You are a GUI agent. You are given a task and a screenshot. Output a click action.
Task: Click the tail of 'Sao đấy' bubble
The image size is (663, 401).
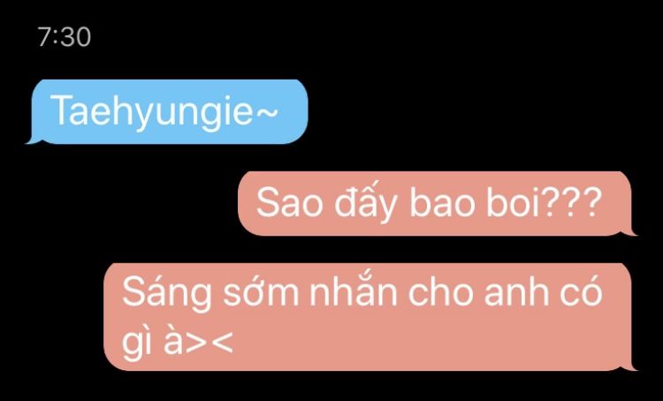630,231
